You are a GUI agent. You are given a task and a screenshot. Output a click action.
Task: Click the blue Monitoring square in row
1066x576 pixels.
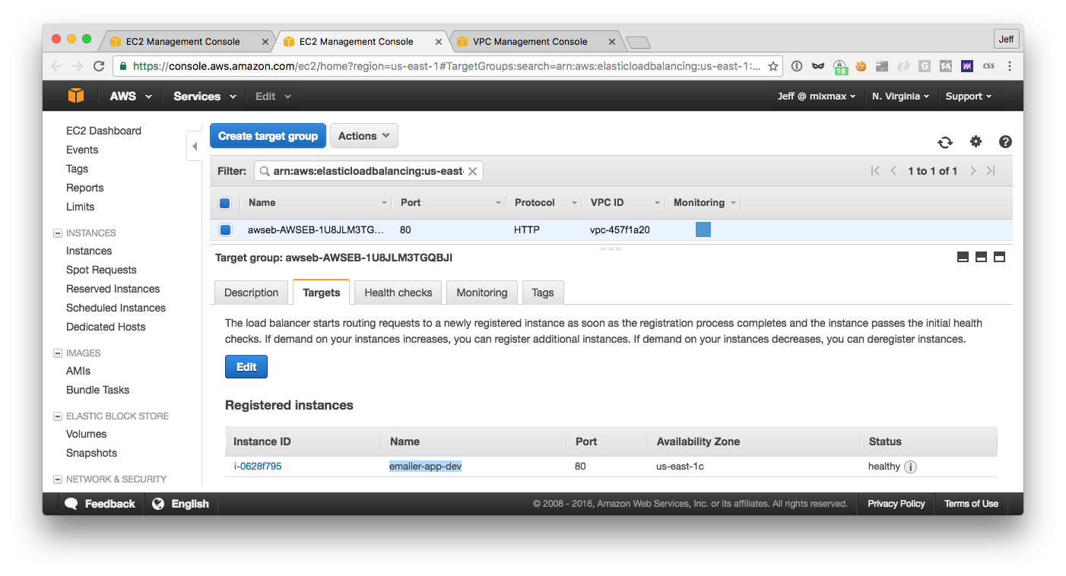[703, 229]
